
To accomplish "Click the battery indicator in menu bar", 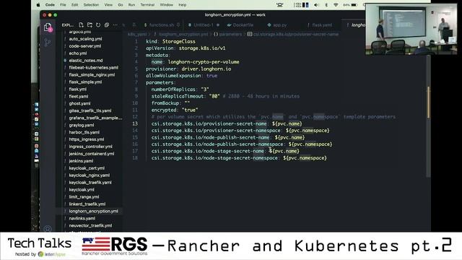I will 350,5.
